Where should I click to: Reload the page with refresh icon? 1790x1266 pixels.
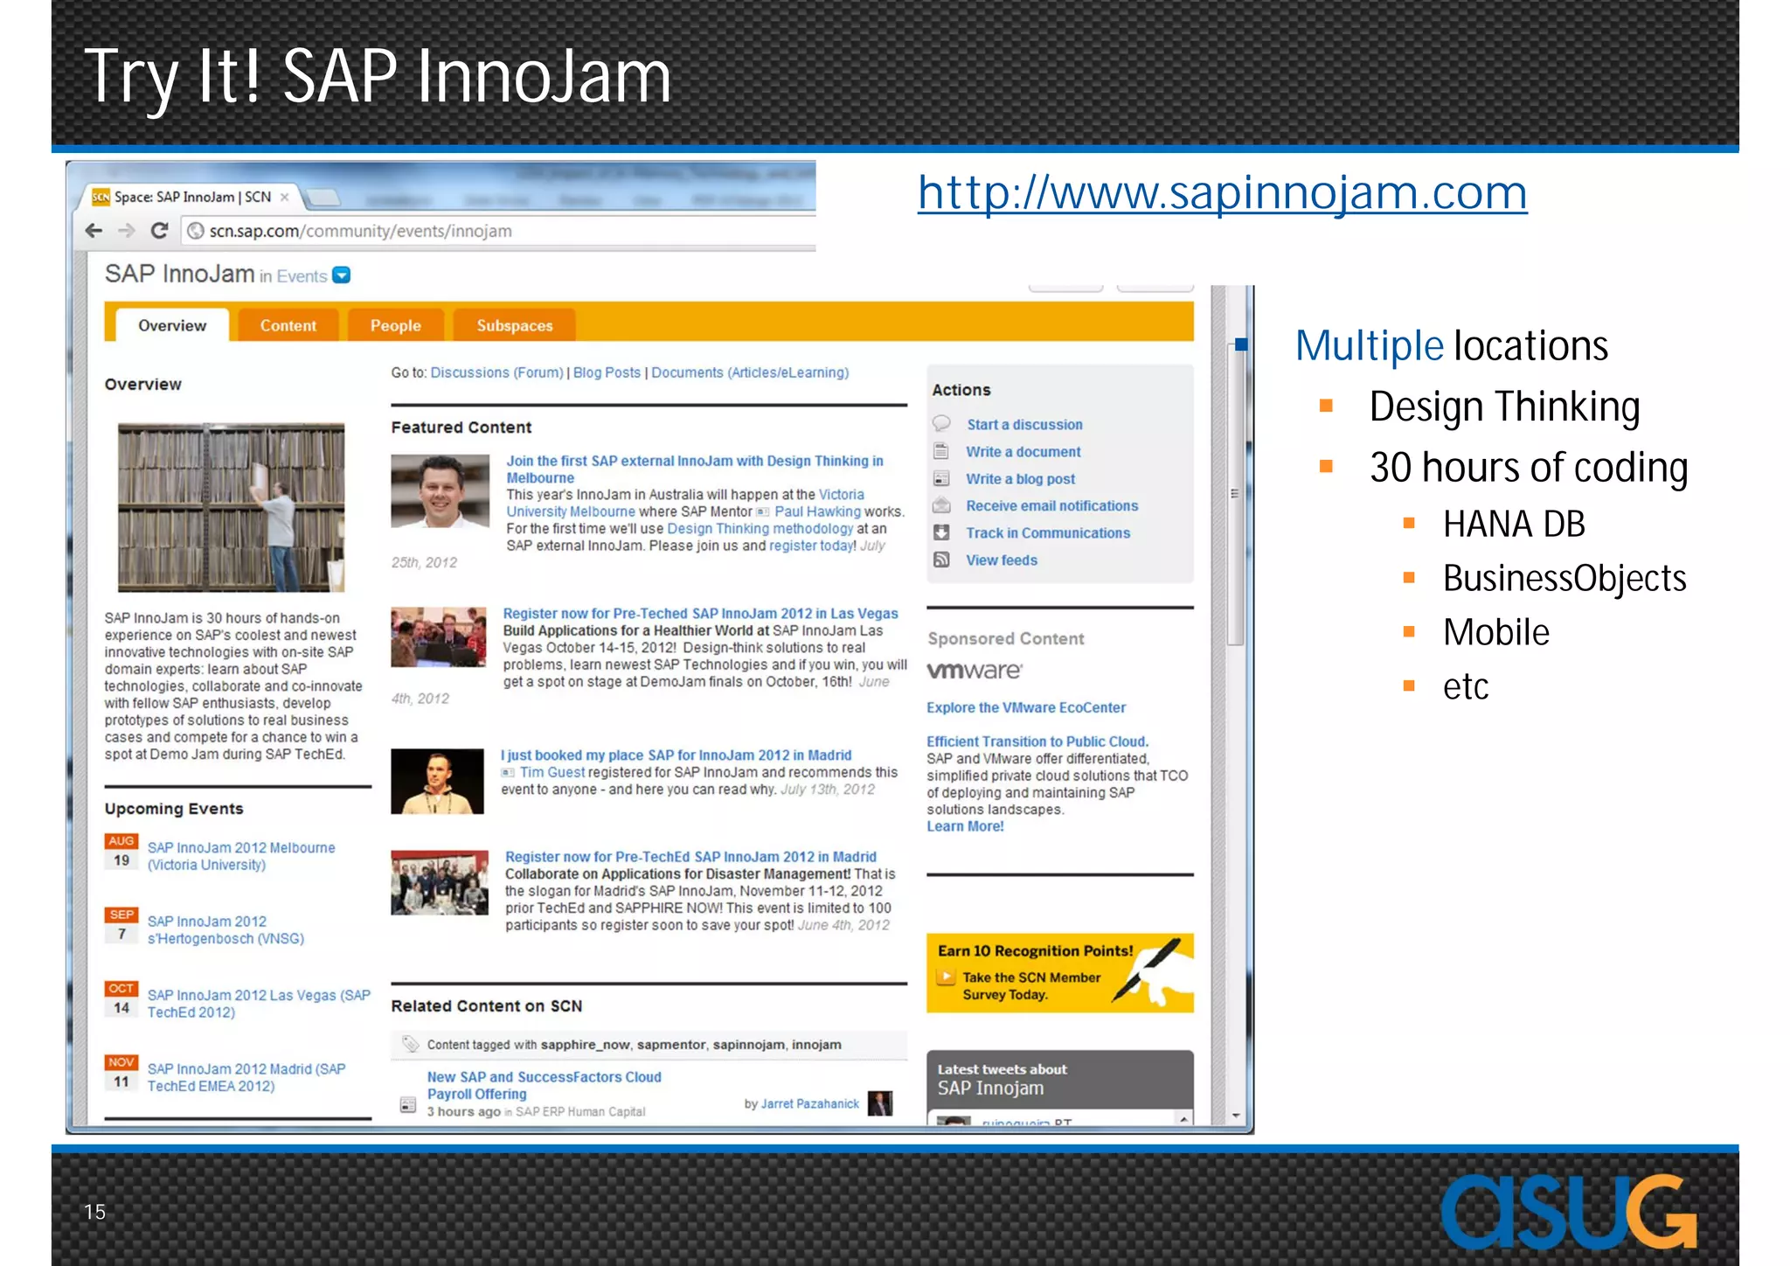159,231
